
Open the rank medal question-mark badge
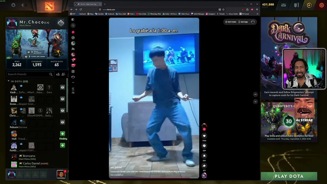point(61,23)
